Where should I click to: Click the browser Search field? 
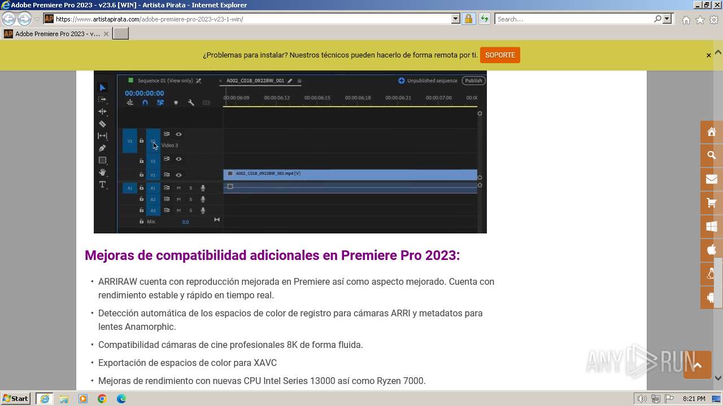tap(574, 19)
